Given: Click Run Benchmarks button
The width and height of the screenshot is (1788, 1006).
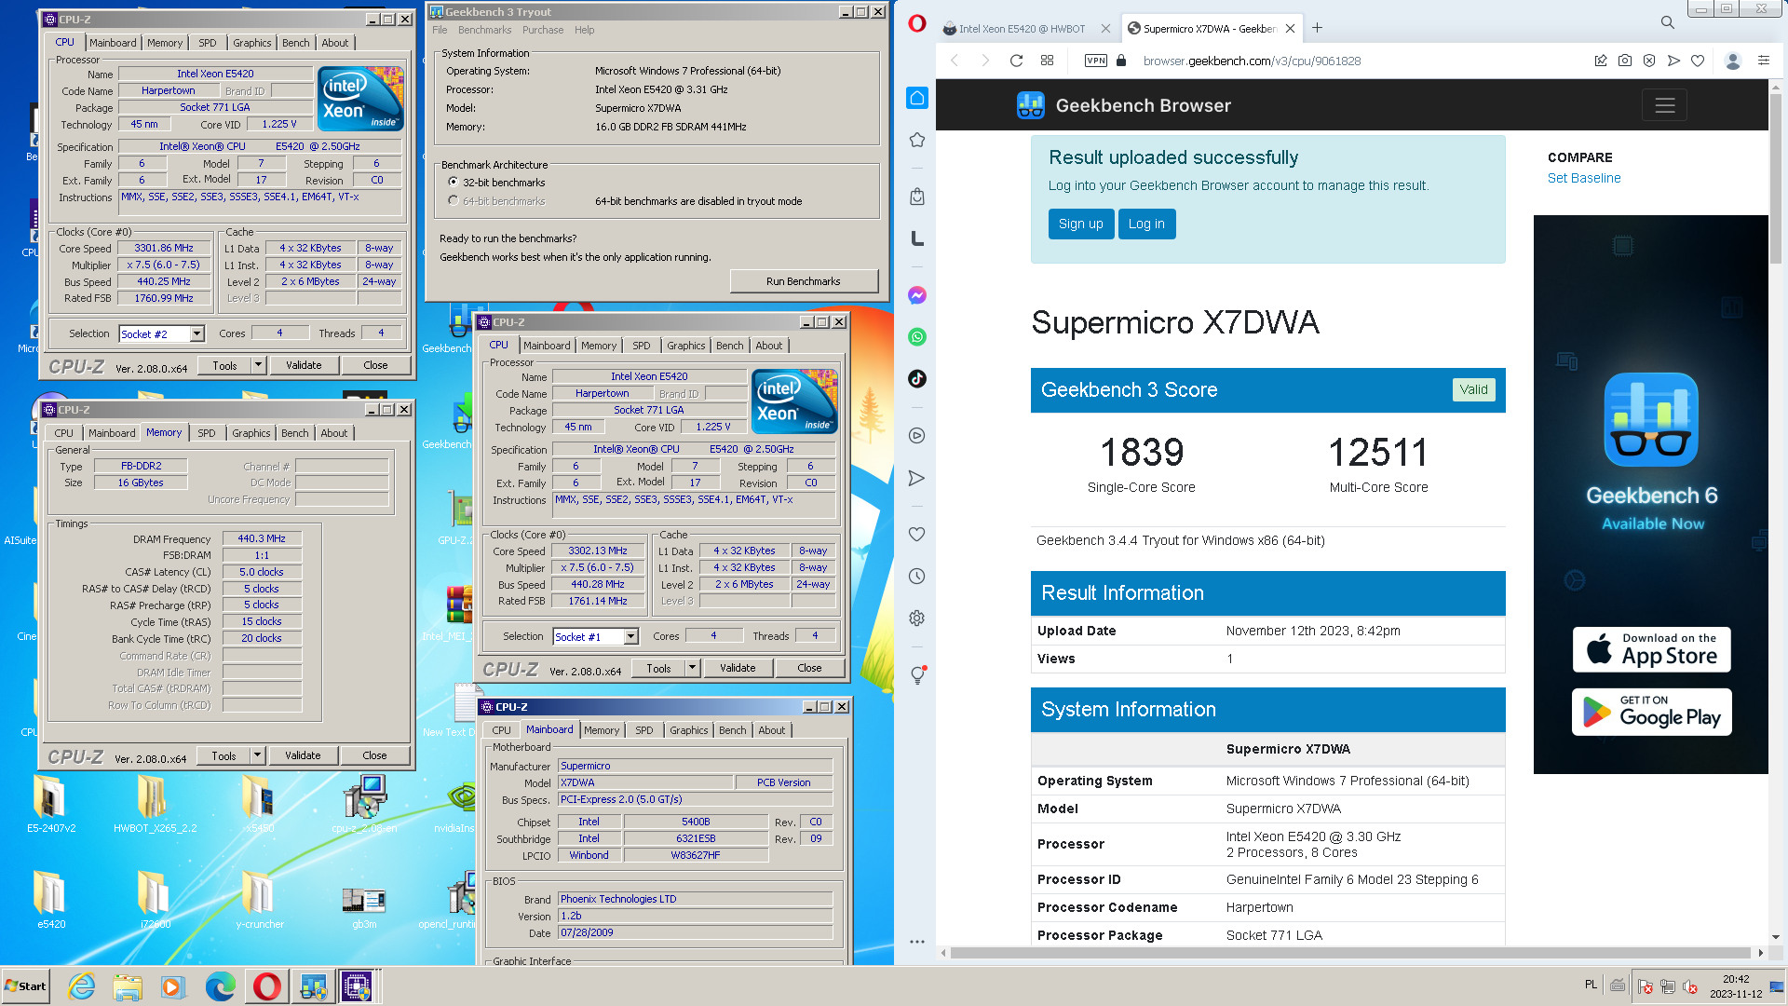Looking at the screenshot, I should 803,281.
